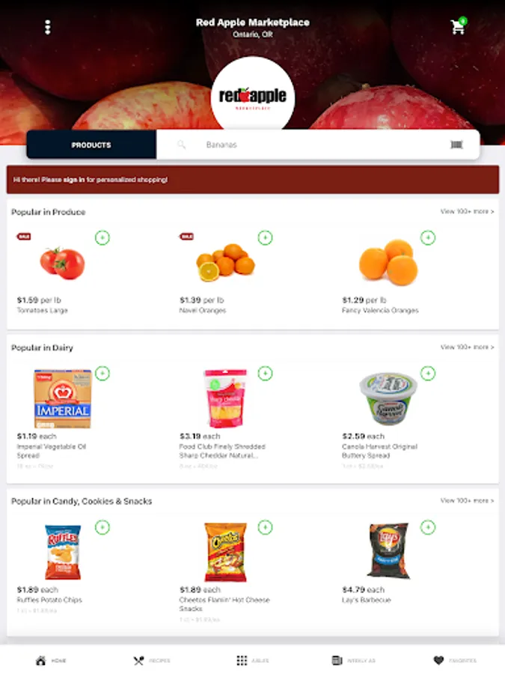The width and height of the screenshot is (505, 674).
Task: Open the Aisles tab
Action: pos(253,661)
